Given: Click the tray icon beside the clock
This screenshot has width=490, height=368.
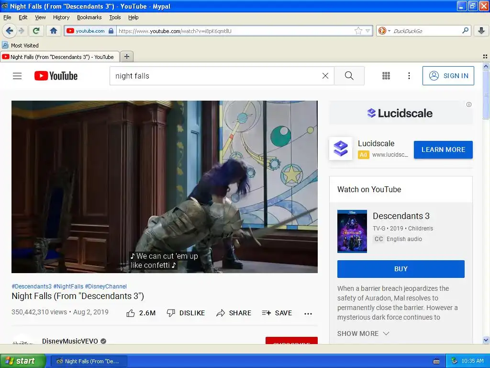Looking at the screenshot, I should pos(455,361).
